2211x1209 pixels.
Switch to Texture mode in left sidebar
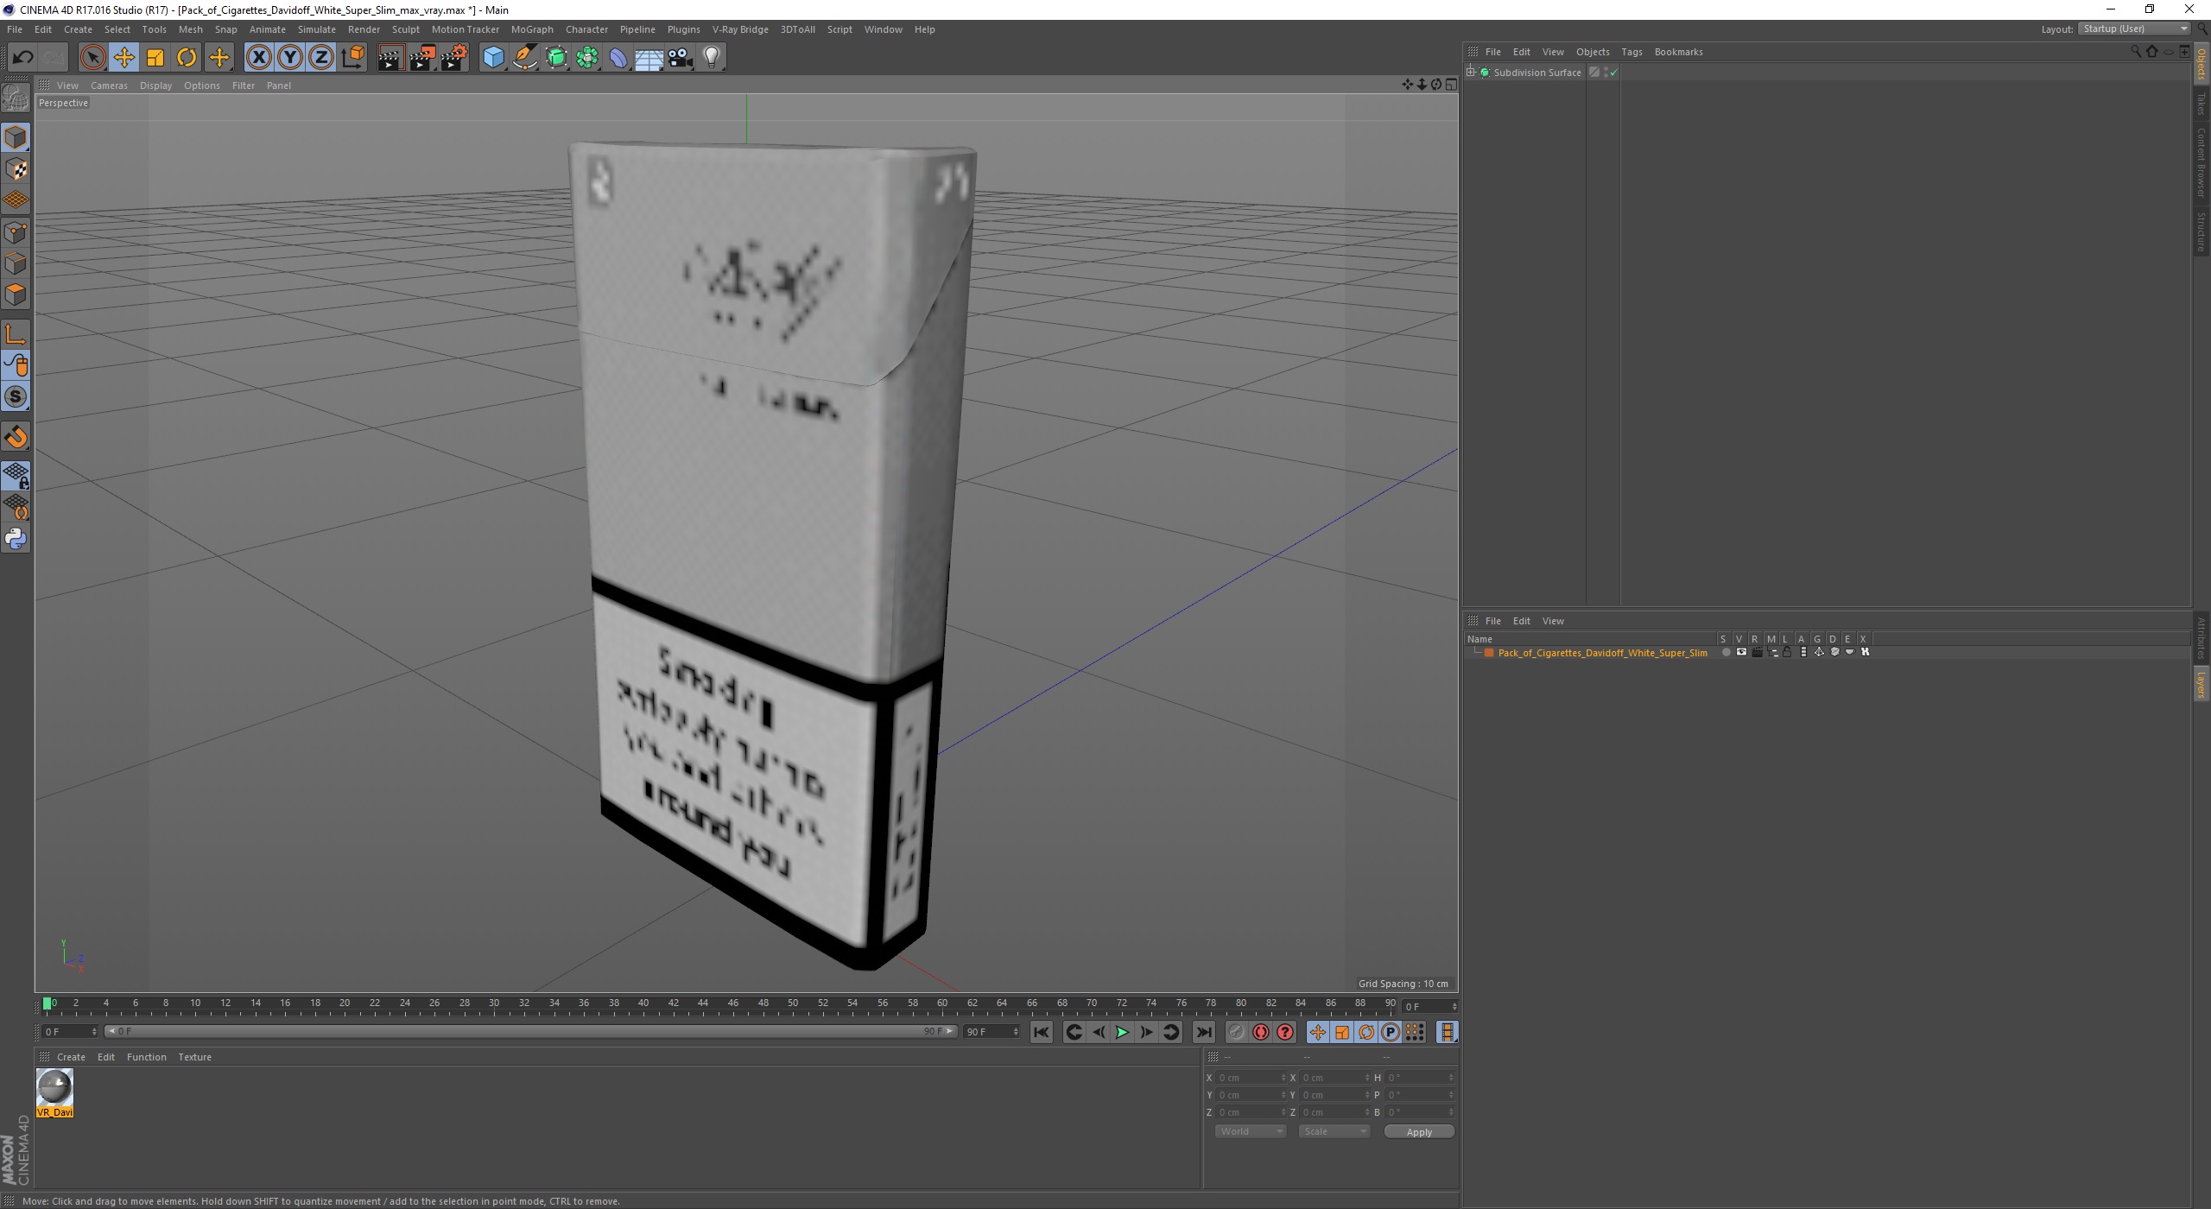click(x=16, y=169)
